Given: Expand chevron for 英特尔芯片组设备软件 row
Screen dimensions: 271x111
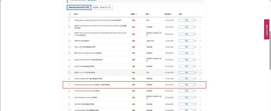Looking at the screenshot, I should [200, 41].
